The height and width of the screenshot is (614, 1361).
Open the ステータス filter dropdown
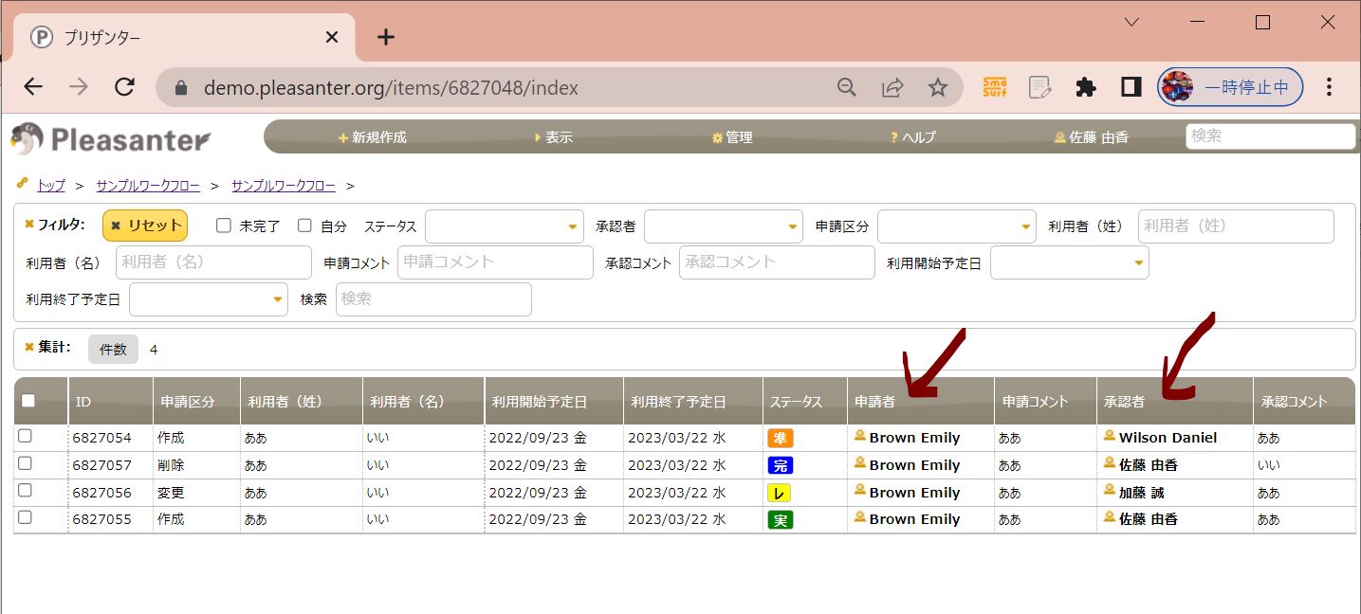coord(504,226)
